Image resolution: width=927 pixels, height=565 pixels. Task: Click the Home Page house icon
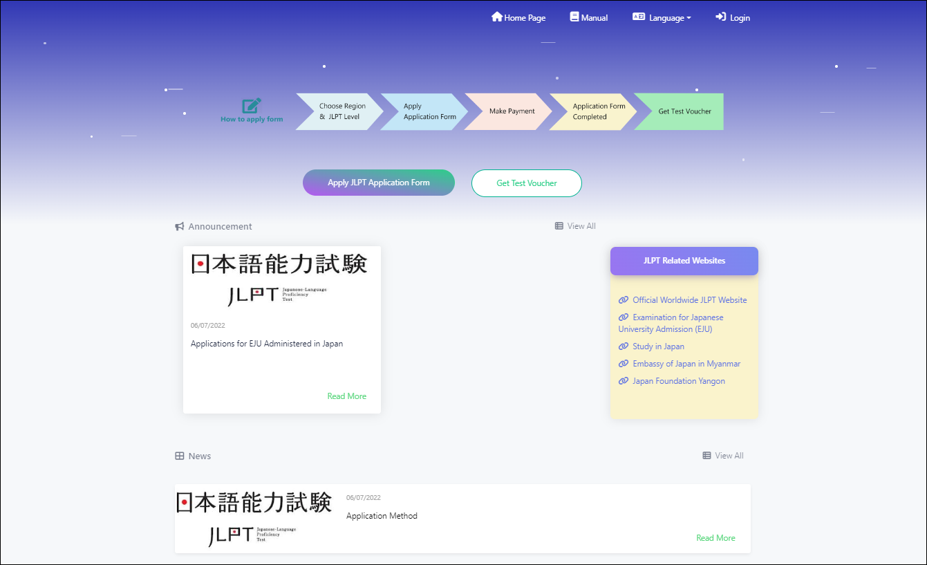[496, 17]
